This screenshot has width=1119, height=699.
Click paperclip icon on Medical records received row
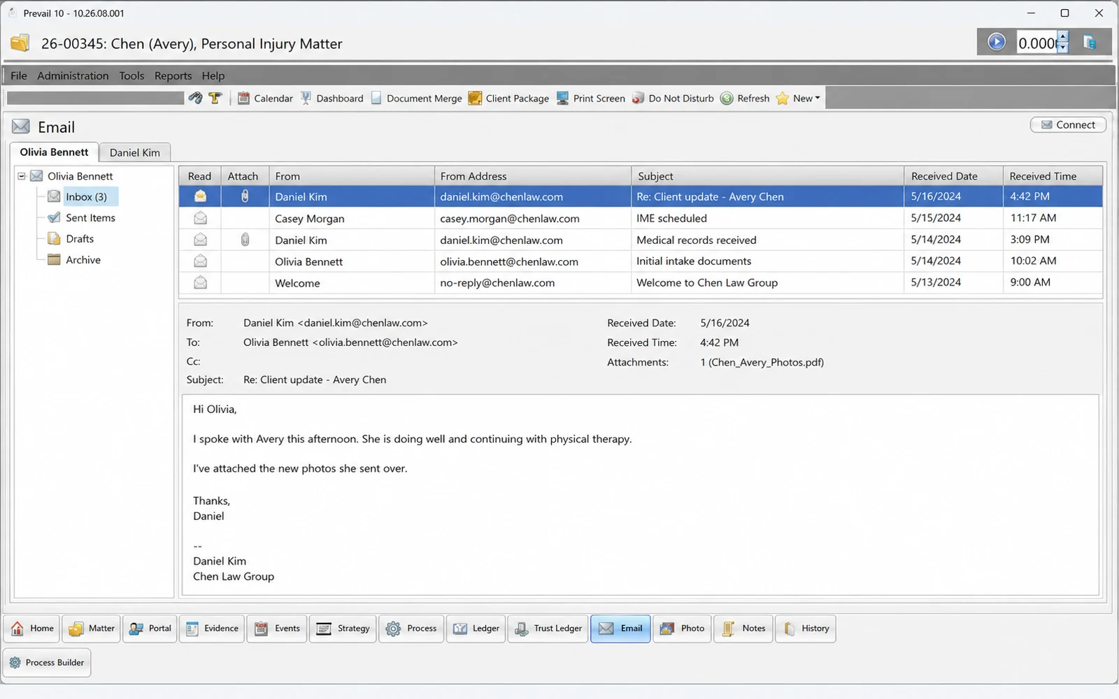click(245, 240)
